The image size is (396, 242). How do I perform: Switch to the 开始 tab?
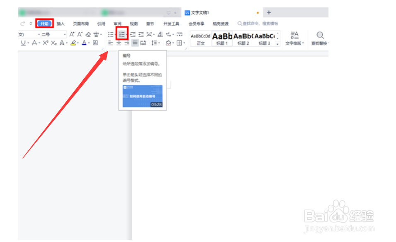pyautogui.click(x=44, y=24)
